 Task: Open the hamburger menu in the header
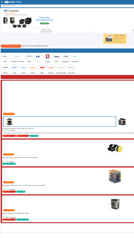click(x=2, y=2)
